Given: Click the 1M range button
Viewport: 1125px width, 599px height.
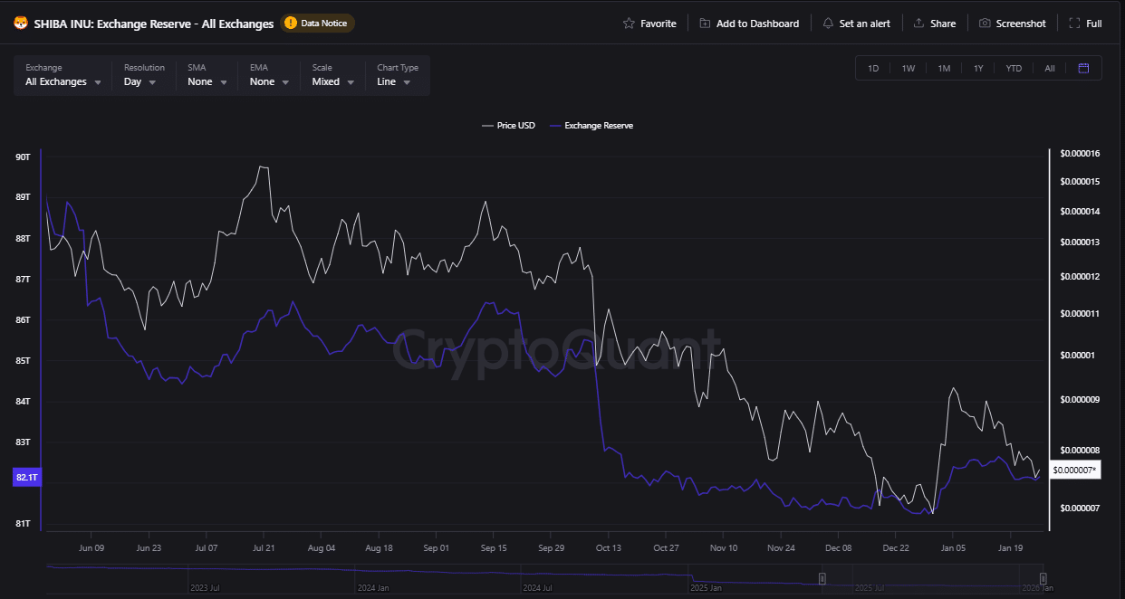Looking at the screenshot, I should pos(944,67).
